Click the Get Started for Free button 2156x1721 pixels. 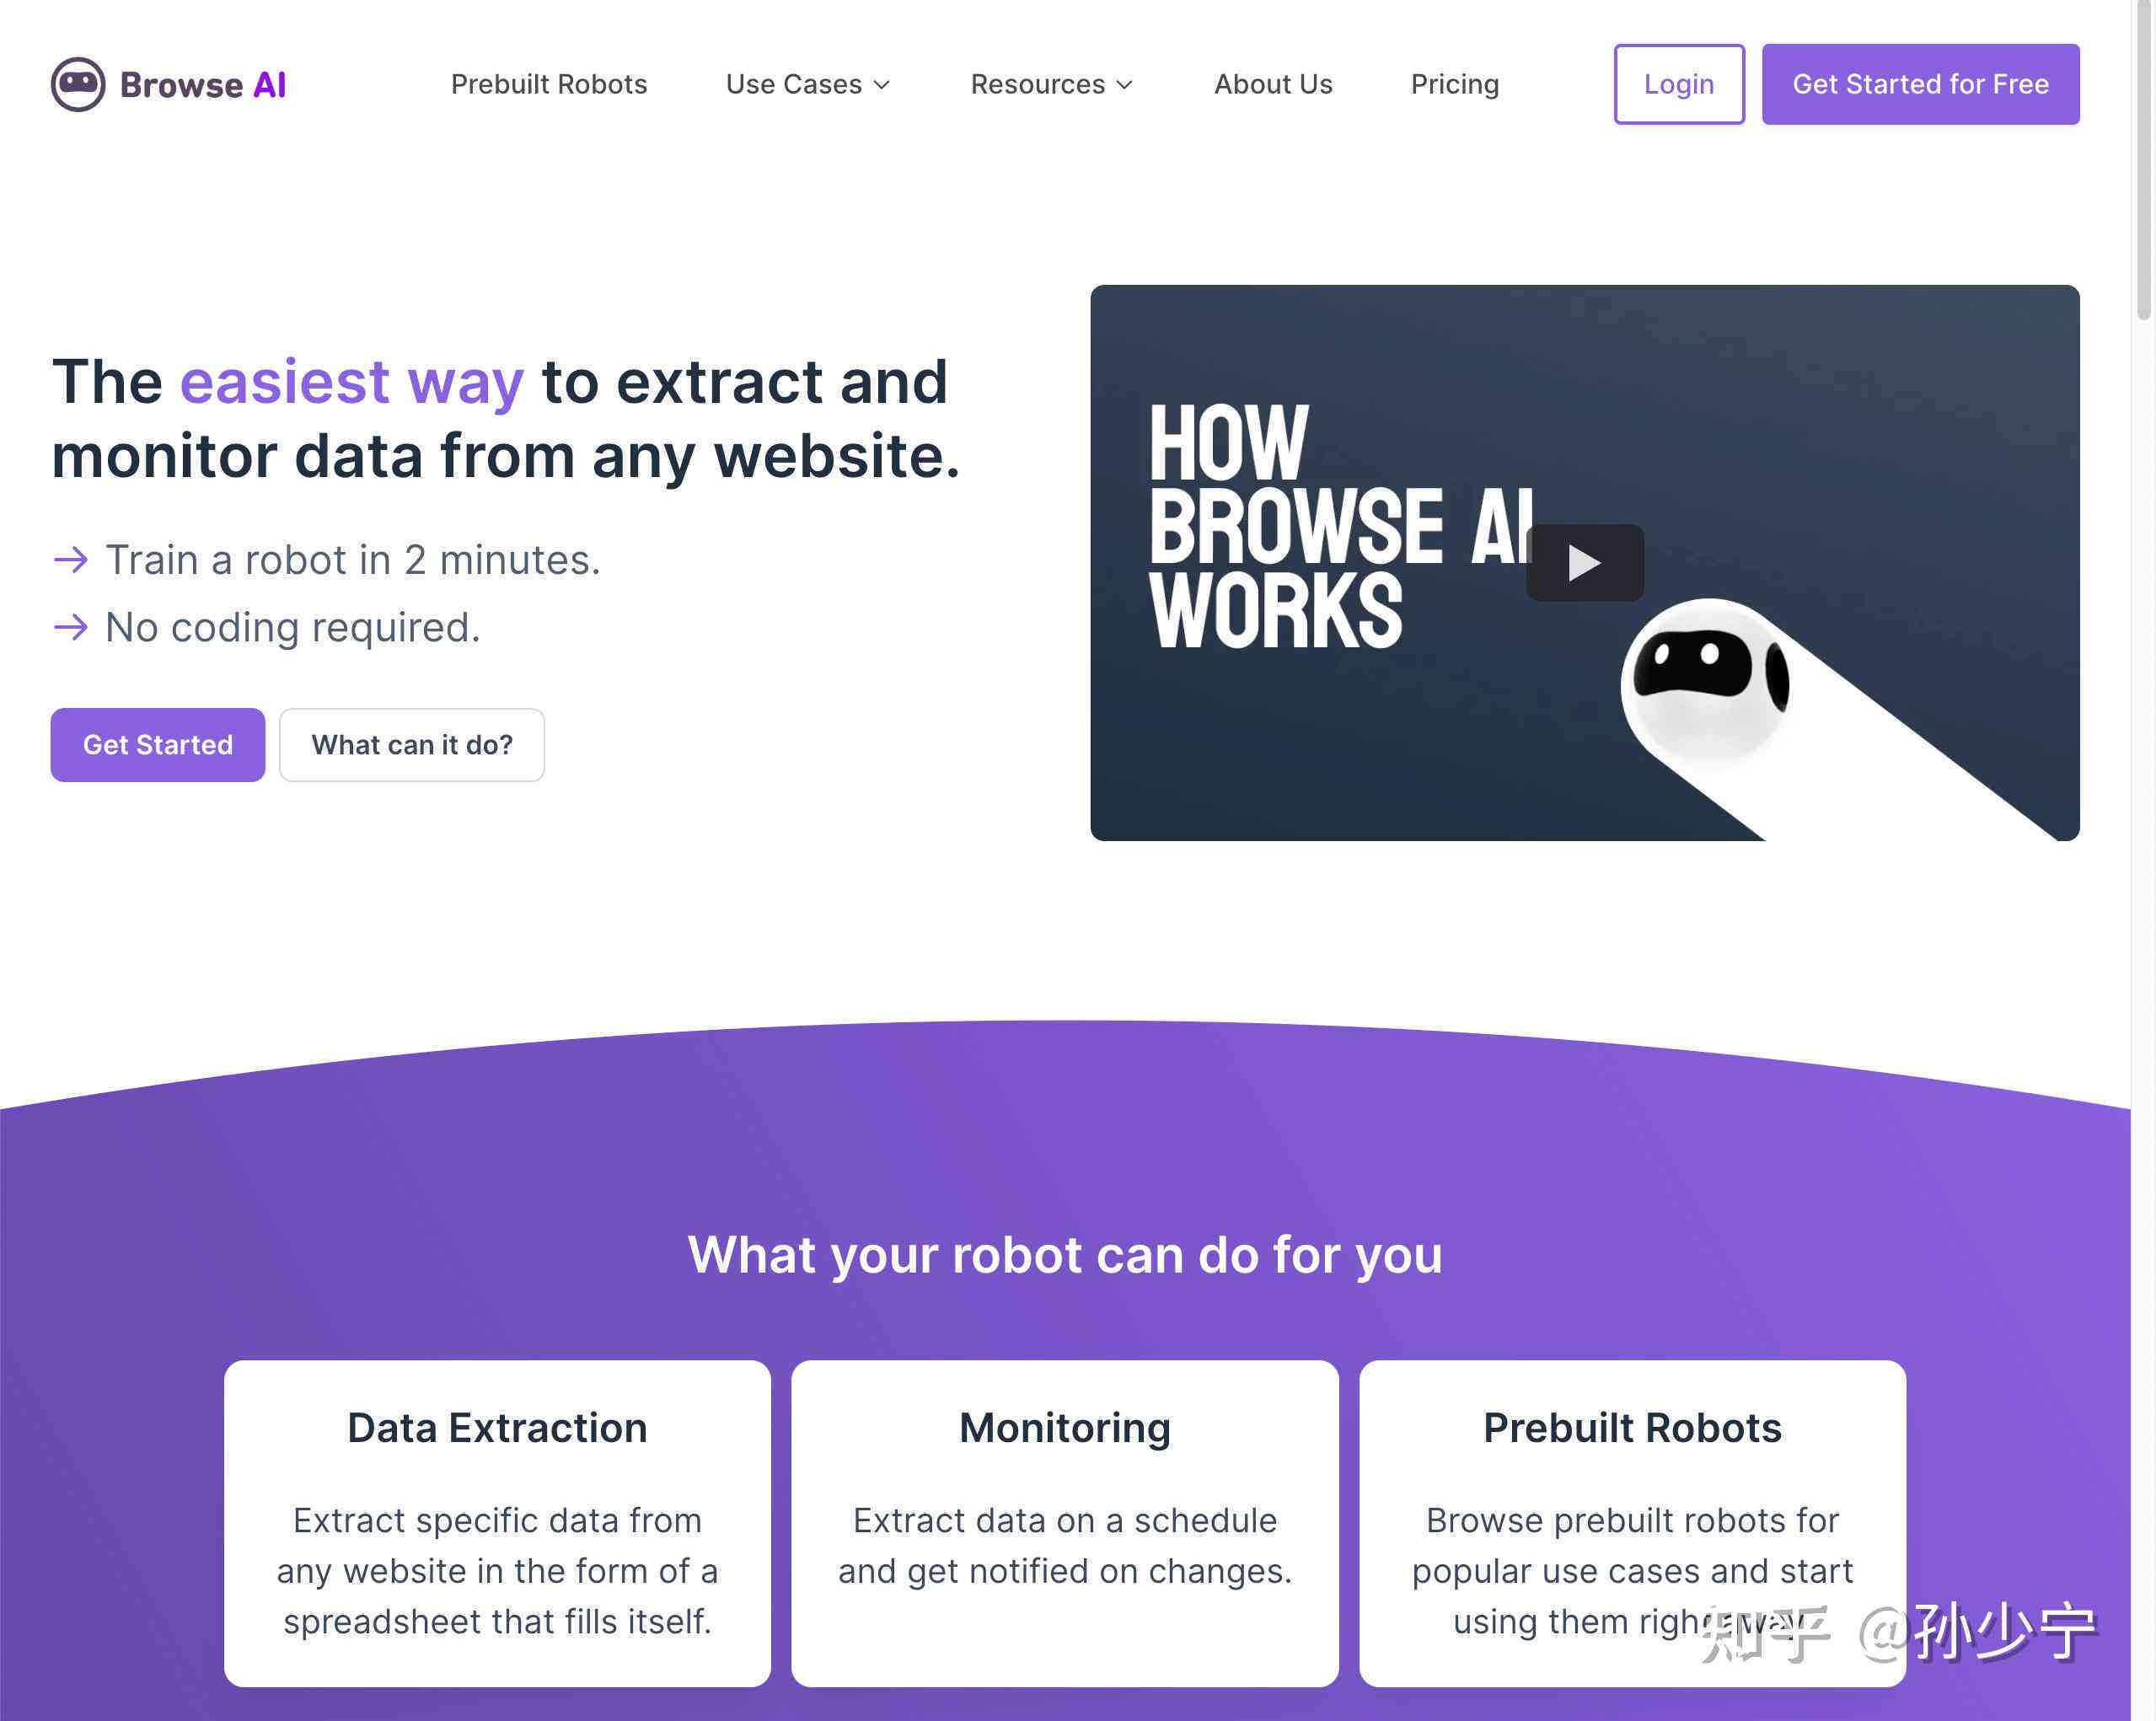pyautogui.click(x=1921, y=83)
